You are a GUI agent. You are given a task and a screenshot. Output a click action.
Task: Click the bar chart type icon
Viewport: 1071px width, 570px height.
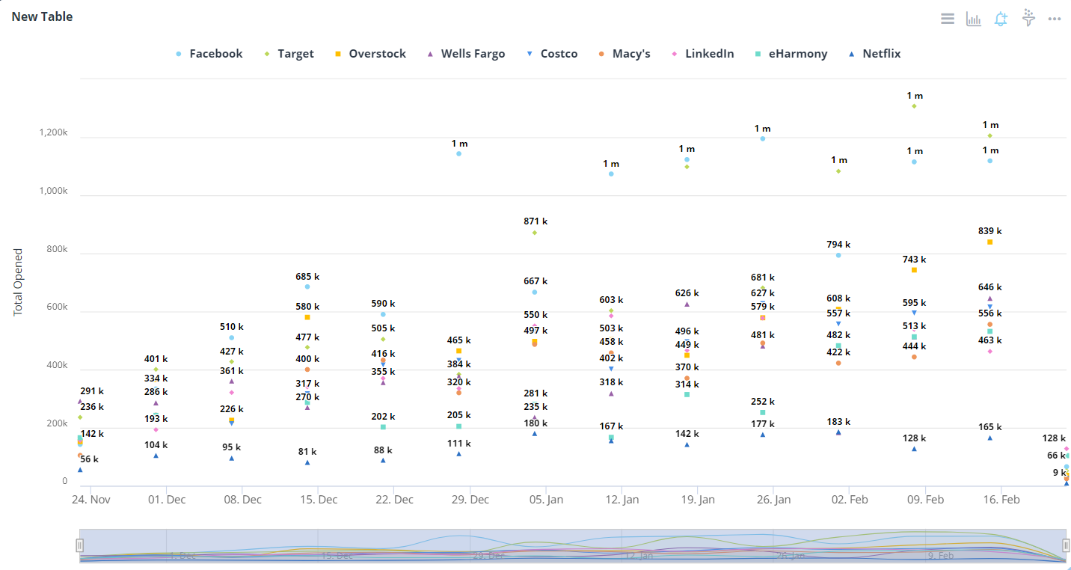click(973, 19)
